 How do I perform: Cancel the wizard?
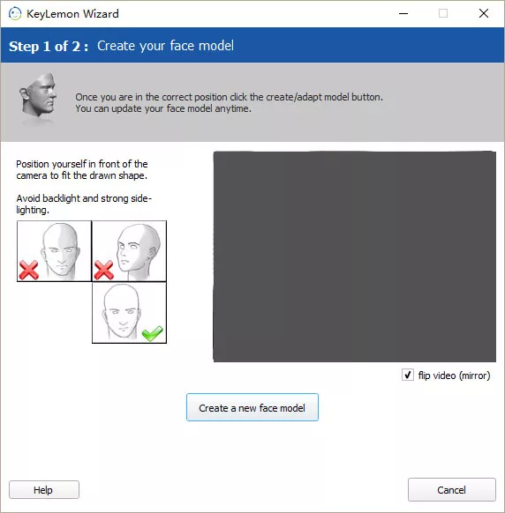451,490
